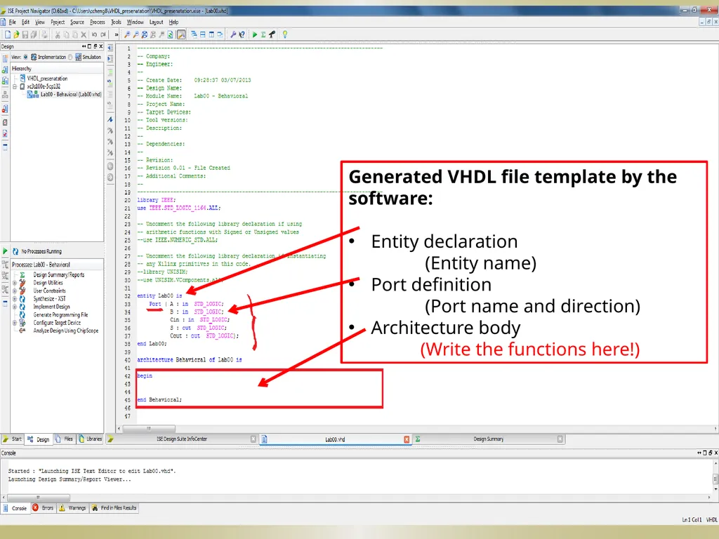This screenshot has height=539, width=719.
Task: Switch to the Warnings console tab
Action: pos(72,508)
